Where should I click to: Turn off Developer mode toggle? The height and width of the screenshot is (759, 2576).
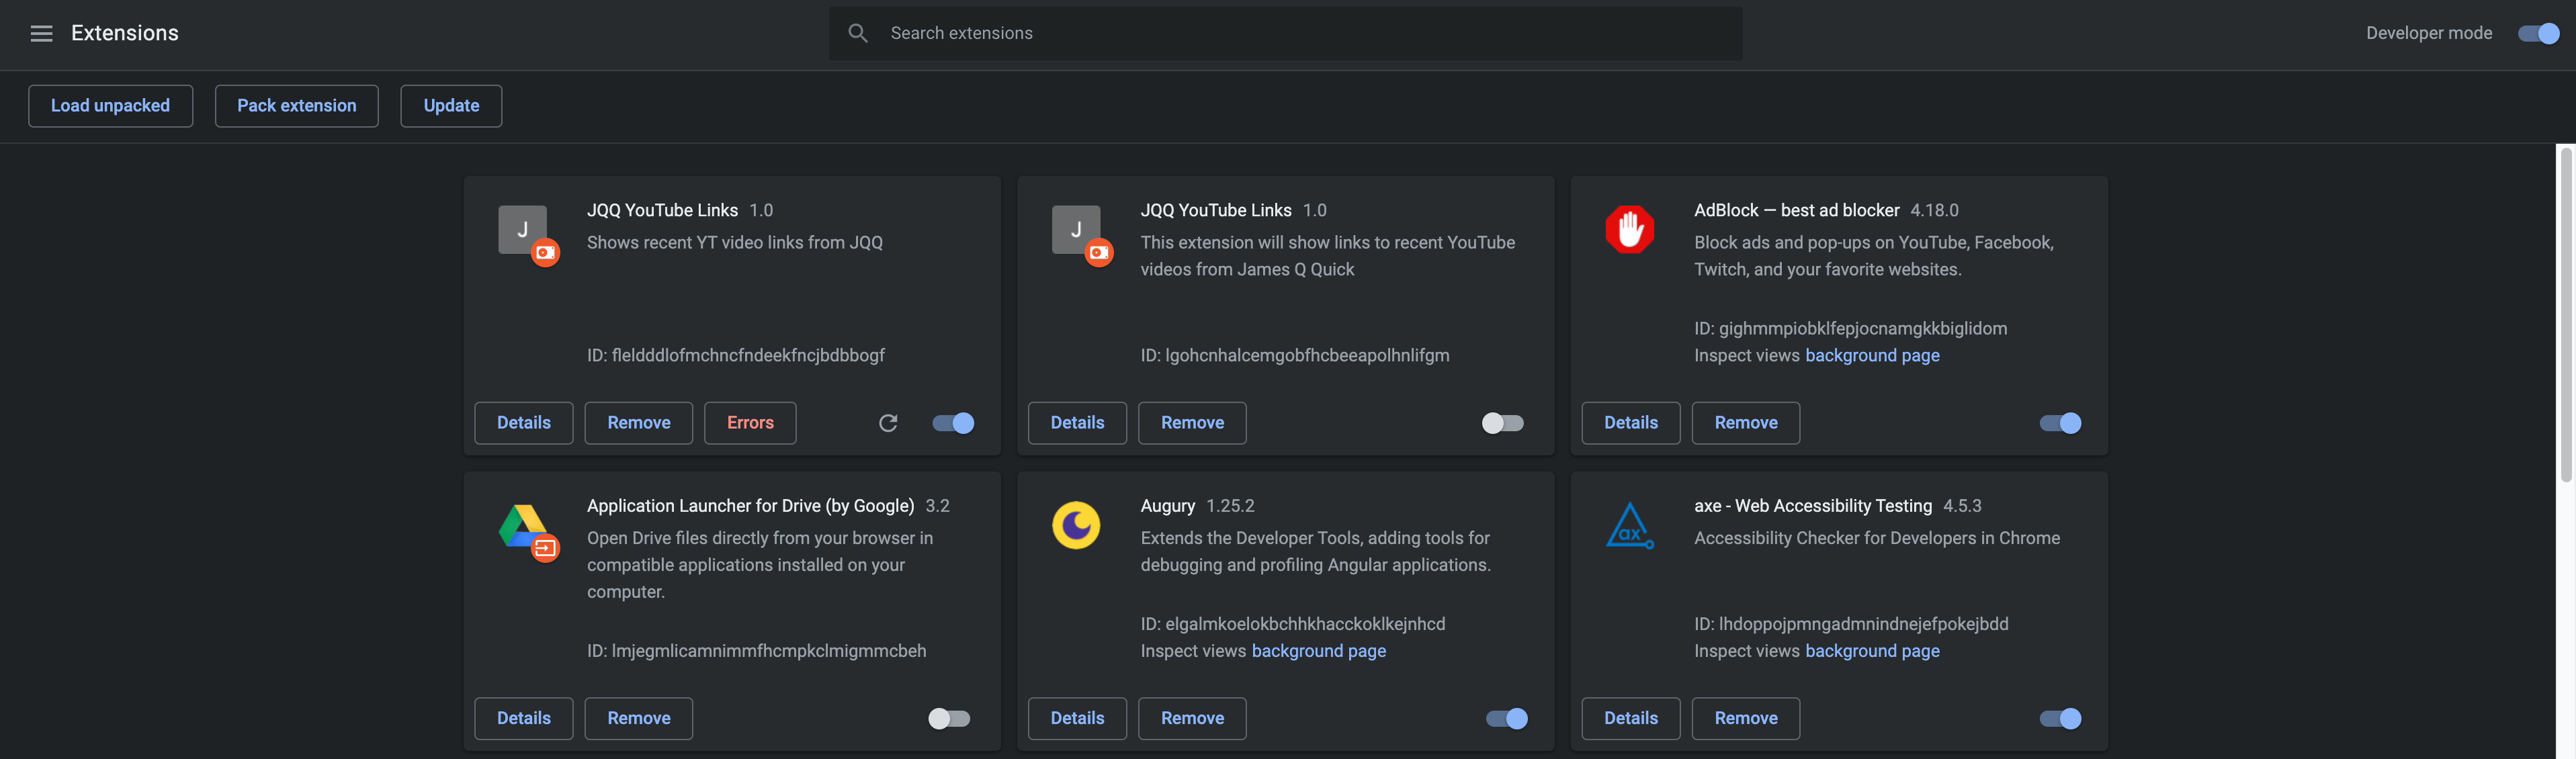click(x=2538, y=33)
